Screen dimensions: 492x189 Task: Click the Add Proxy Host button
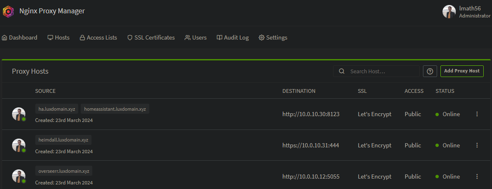click(462, 71)
